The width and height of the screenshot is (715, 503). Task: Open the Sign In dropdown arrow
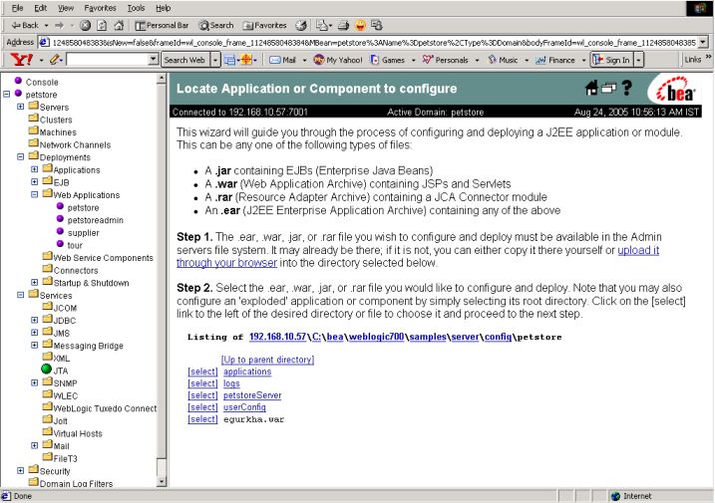tap(639, 60)
